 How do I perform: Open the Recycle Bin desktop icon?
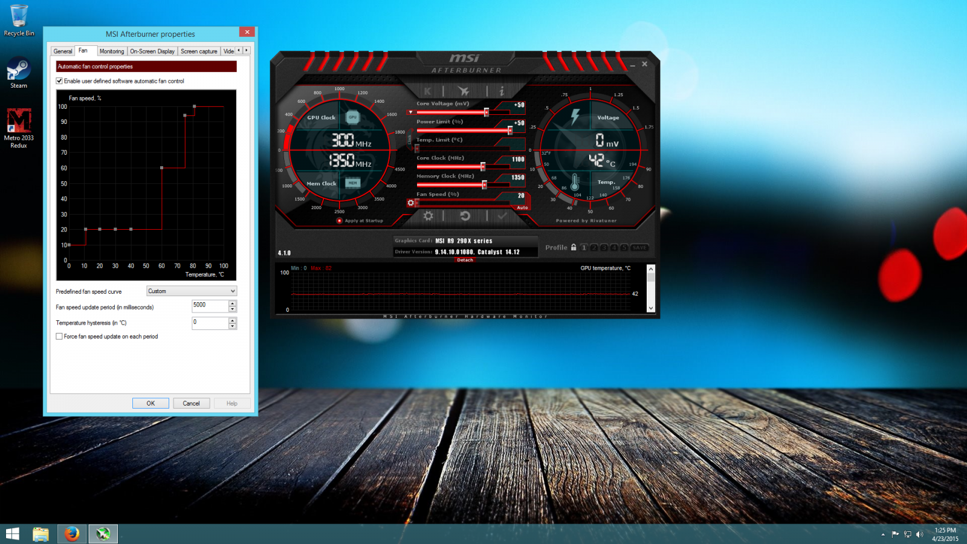coord(19,21)
